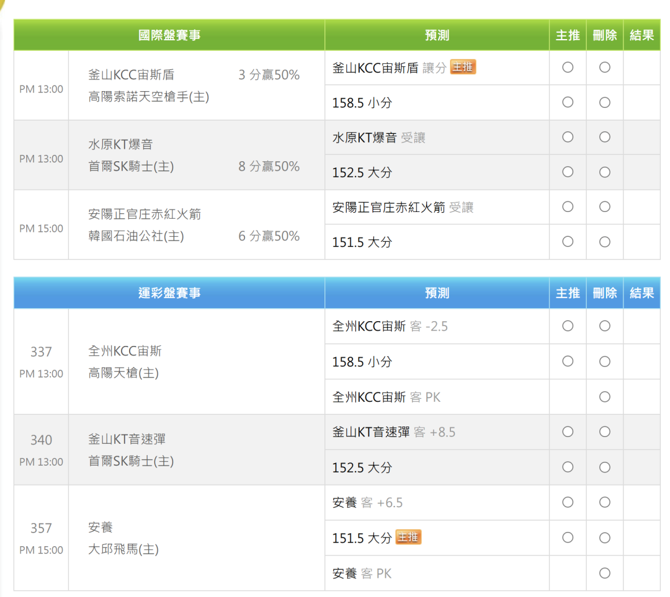Image resolution: width=670 pixels, height=597 pixels.
Task: Click the 主推 column header in blue table
Action: (568, 293)
